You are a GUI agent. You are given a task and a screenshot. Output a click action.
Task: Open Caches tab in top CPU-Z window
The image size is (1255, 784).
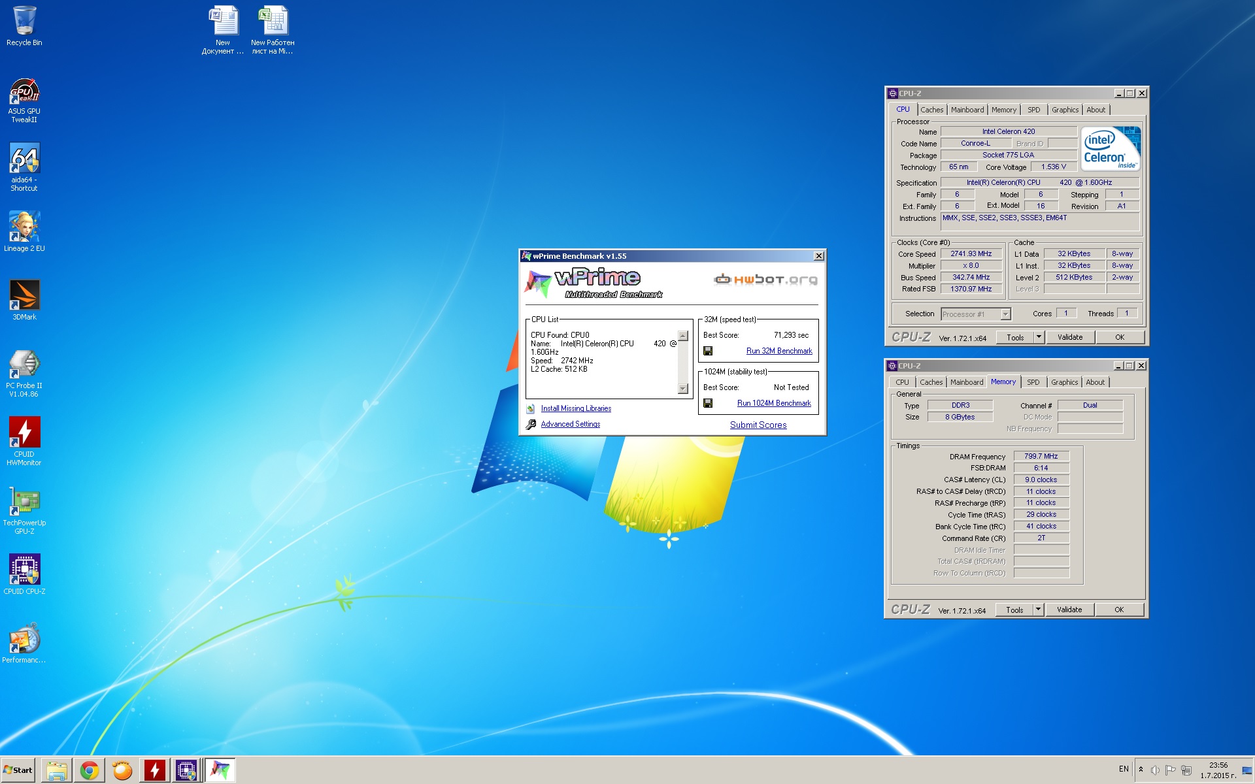coord(932,110)
